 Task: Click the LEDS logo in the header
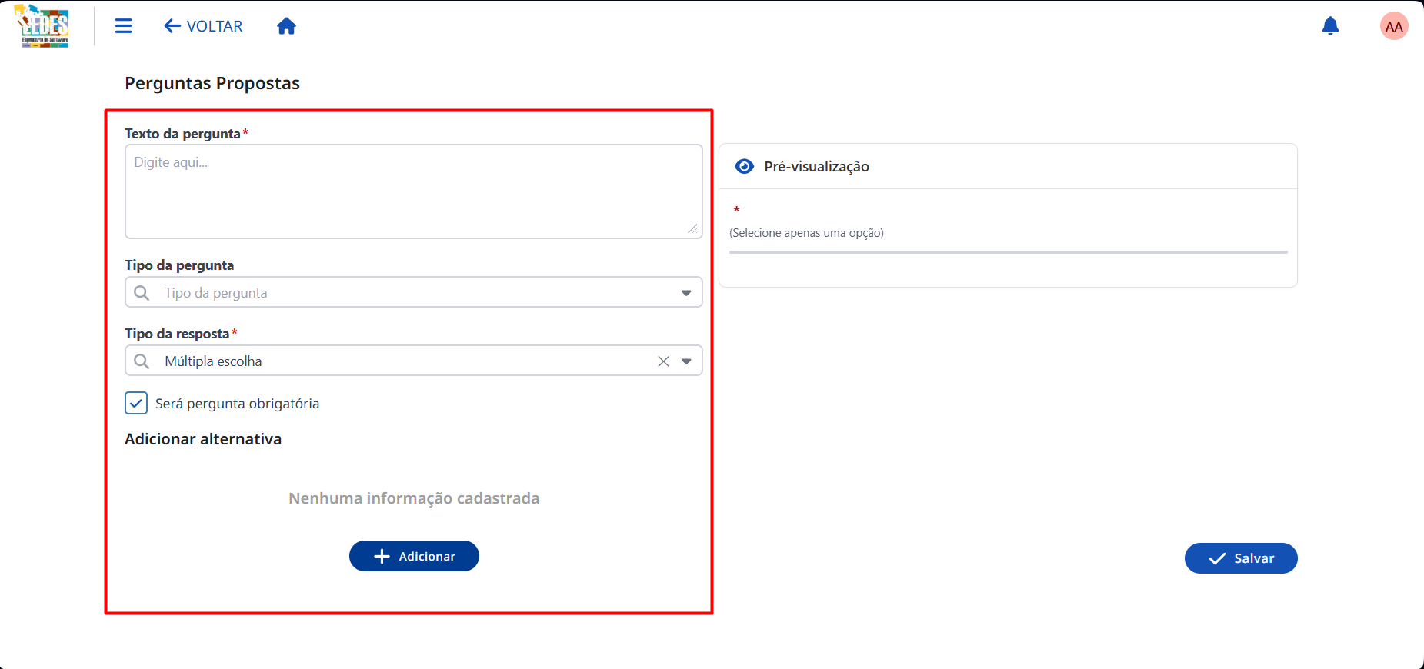tap(42, 26)
